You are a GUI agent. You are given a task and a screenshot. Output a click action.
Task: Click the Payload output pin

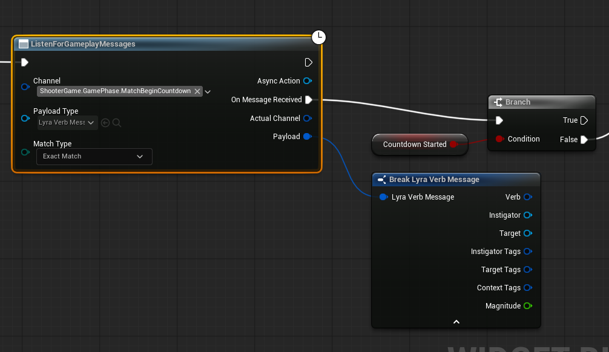pyautogui.click(x=308, y=136)
